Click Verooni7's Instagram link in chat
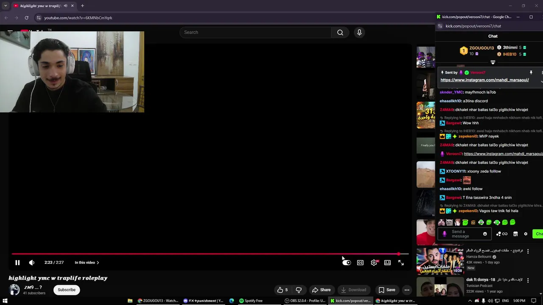Viewport: 543px width, 305px height. 503,154
